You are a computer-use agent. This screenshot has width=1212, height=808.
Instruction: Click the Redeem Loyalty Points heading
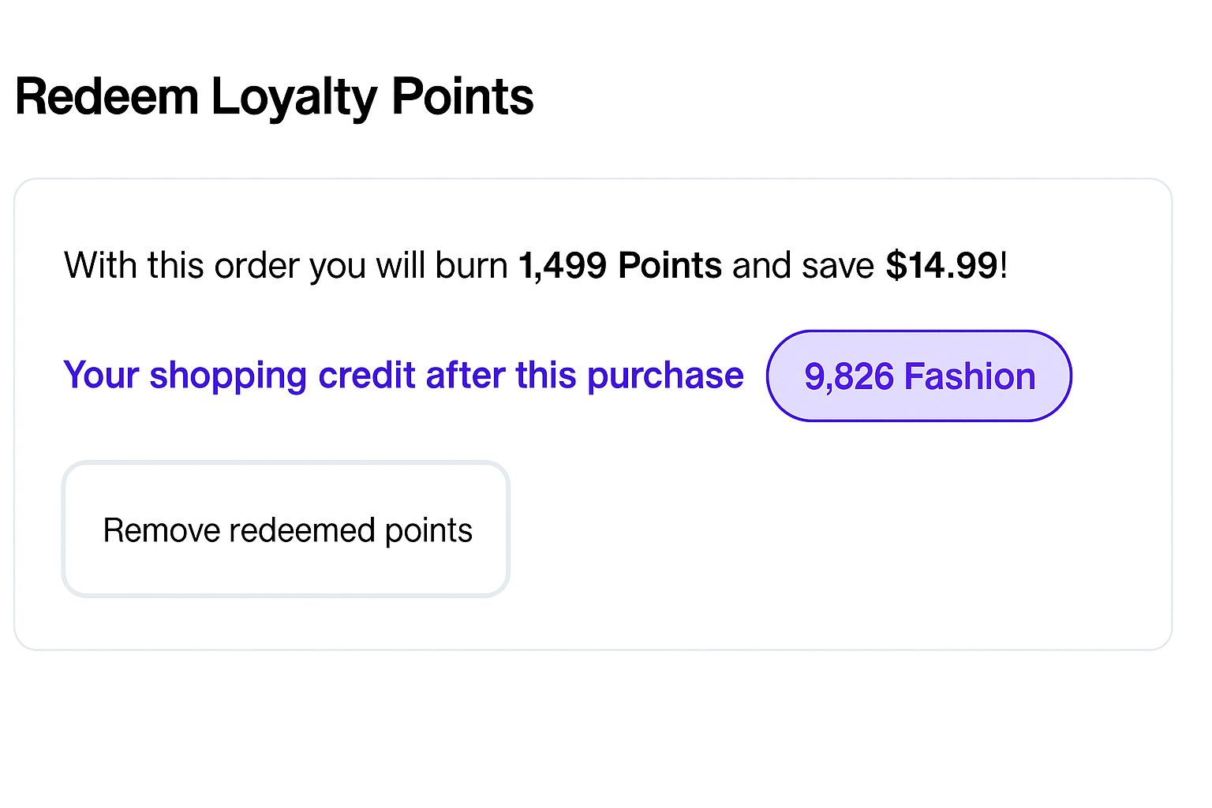click(274, 97)
